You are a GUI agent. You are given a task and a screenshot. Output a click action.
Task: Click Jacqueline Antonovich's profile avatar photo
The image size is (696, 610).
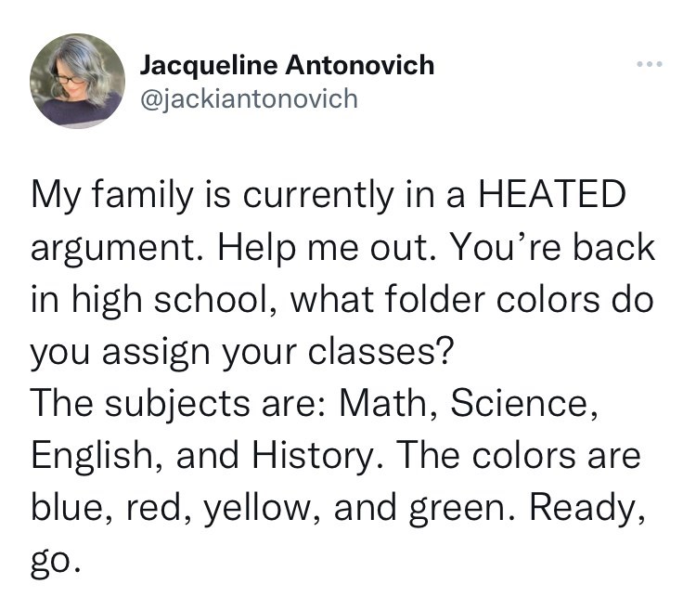coord(76,81)
